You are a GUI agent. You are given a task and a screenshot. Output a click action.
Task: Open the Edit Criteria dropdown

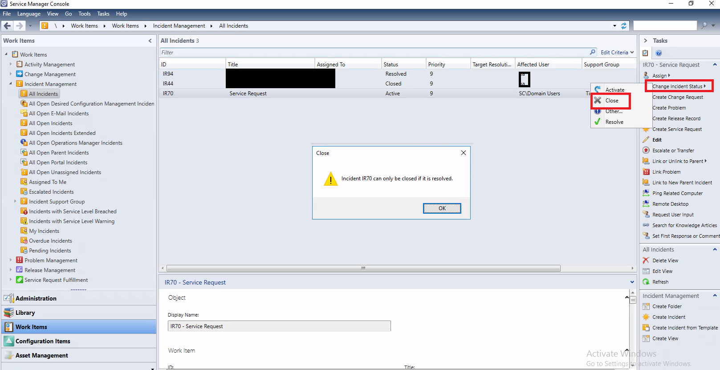(617, 52)
